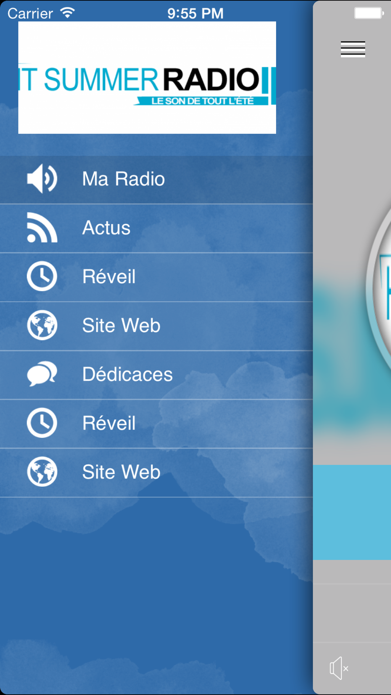Viewport: 391px width, 695px height.
Task: Tap the globe icon of the second Site Web
Action: tap(42, 472)
